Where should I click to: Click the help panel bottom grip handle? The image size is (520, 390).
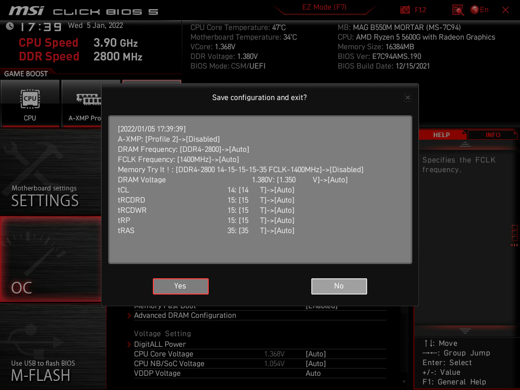point(465,331)
